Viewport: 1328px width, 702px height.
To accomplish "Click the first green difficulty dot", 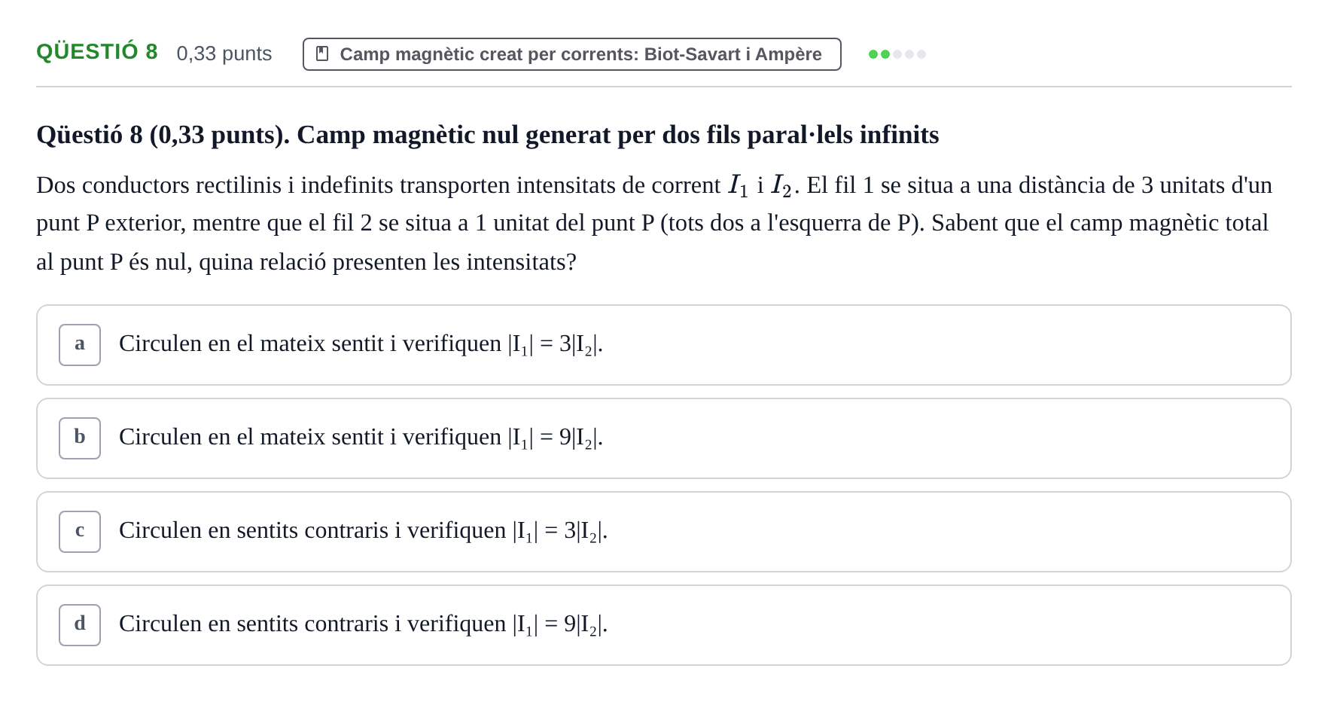I will 873,54.
